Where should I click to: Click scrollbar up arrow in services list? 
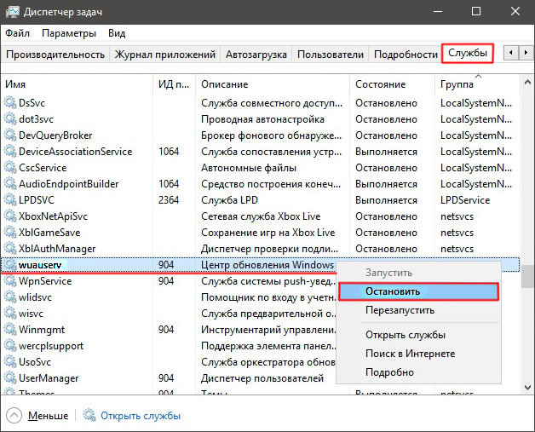(x=527, y=83)
